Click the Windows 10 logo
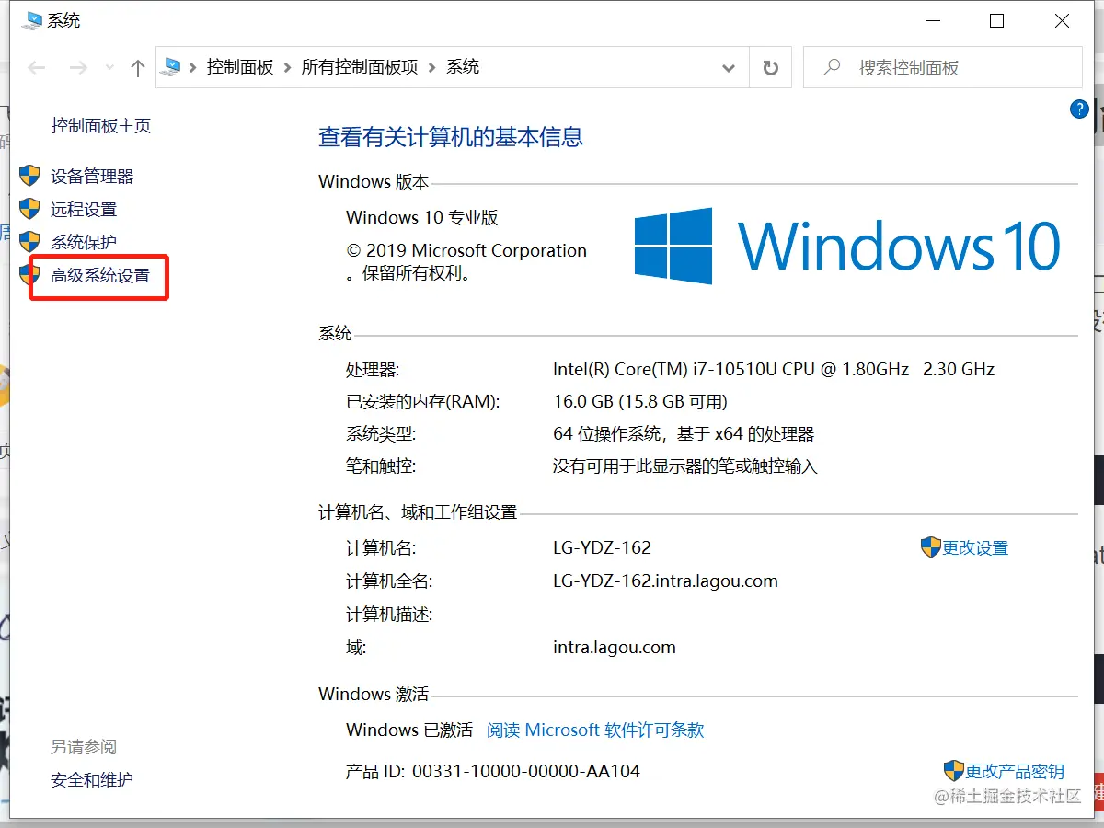Image resolution: width=1104 pixels, height=828 pixels. coord(847,246)
